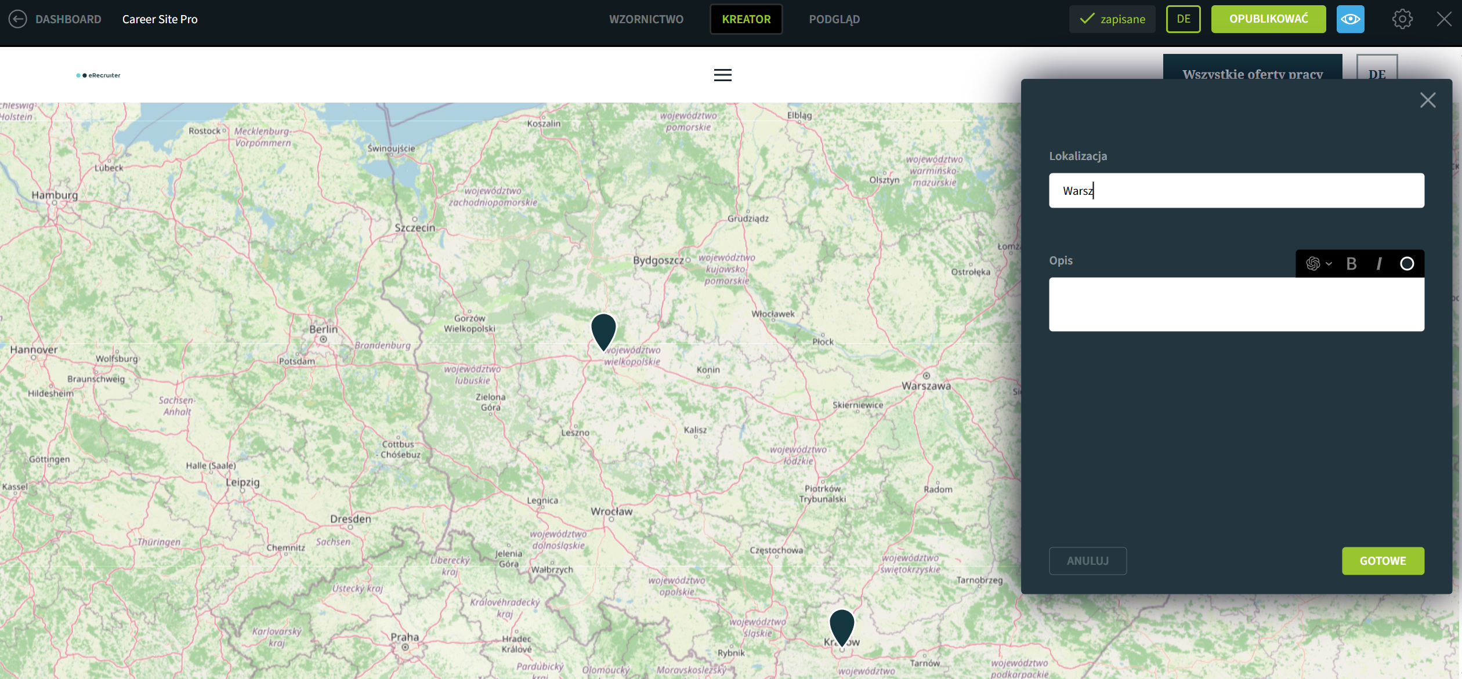Open the DE language selector in top bar

(1183, 19)
